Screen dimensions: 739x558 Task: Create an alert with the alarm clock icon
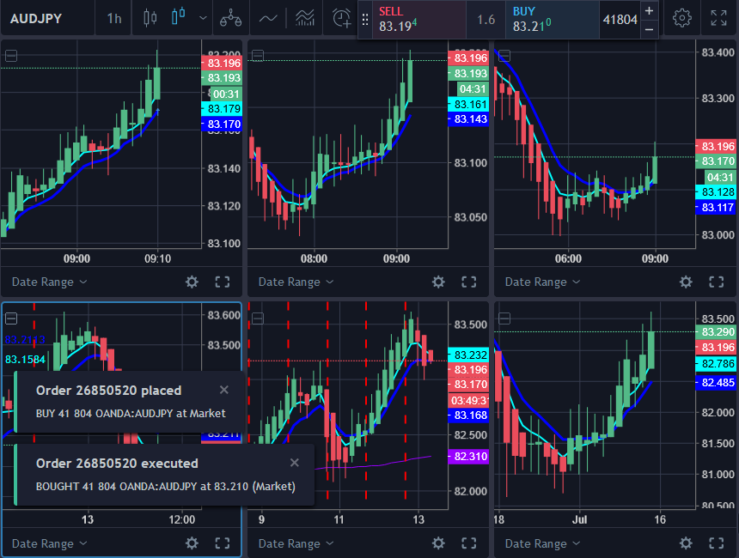point(342,18)
